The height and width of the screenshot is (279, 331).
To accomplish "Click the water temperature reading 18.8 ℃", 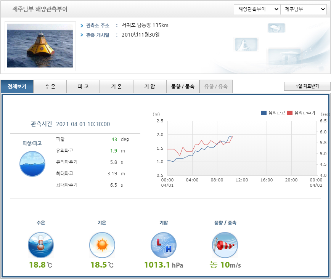I will (41, 265).
